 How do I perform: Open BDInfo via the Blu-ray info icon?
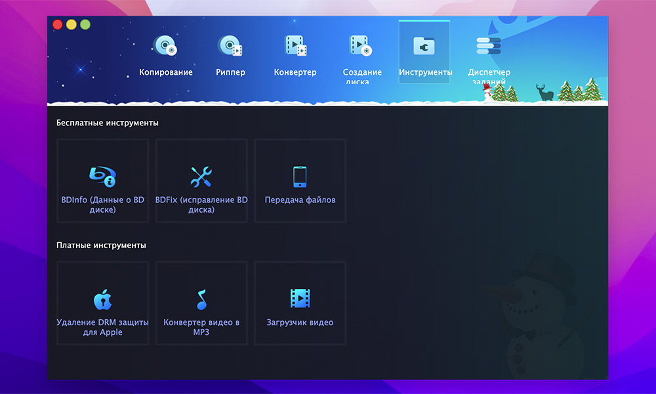point(102,177)
